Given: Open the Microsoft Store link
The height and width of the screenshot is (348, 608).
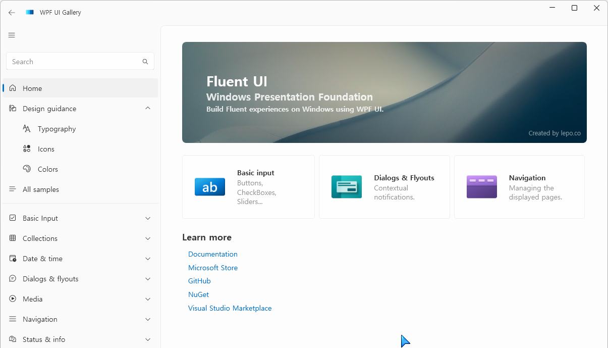Looking at the screenshot, I should (x=213, y=268).
